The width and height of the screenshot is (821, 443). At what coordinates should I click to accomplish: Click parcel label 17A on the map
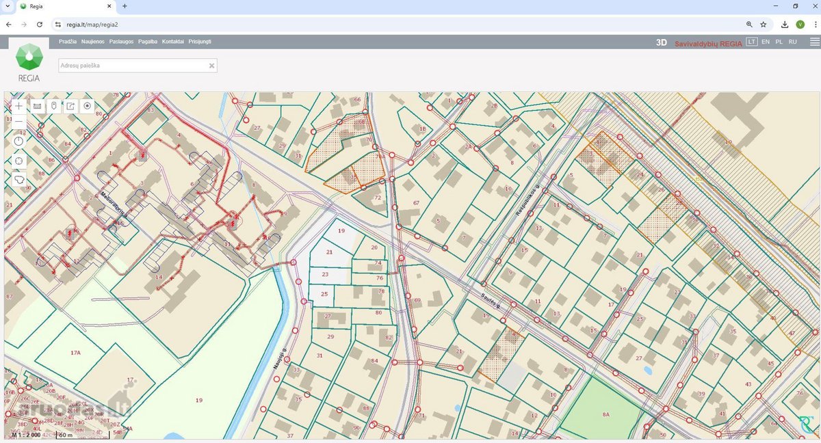click(x=76, y=353)
